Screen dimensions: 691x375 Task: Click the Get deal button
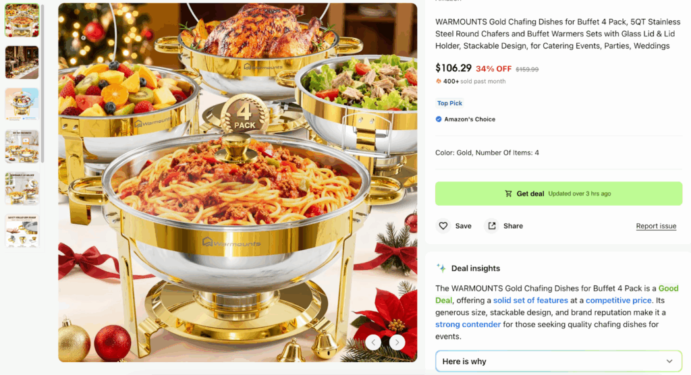(558, 194)
